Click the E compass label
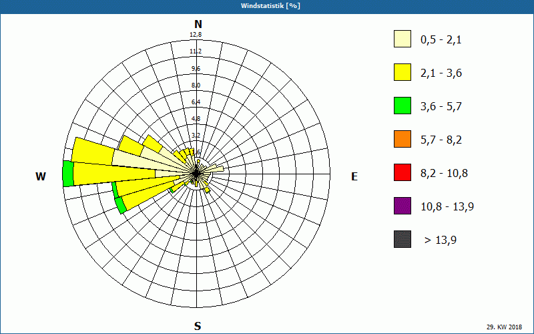The image size is (534, 334). (x=354, y=176)
